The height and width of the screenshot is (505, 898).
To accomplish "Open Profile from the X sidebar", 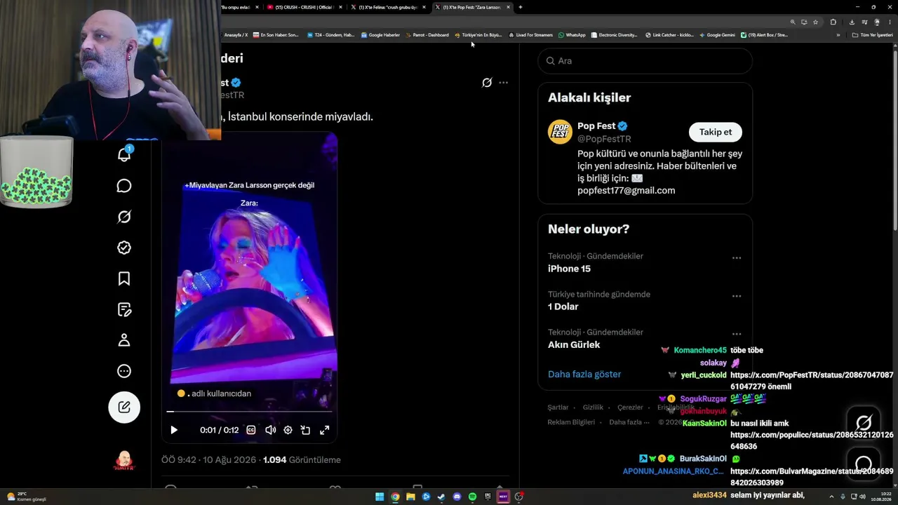I will tap(124, 340).
